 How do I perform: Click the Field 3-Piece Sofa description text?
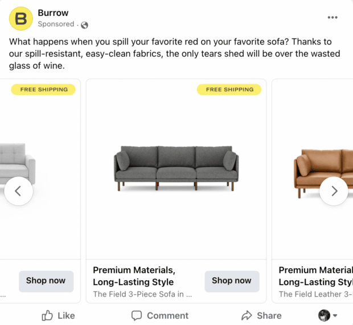tap(142, 294)
